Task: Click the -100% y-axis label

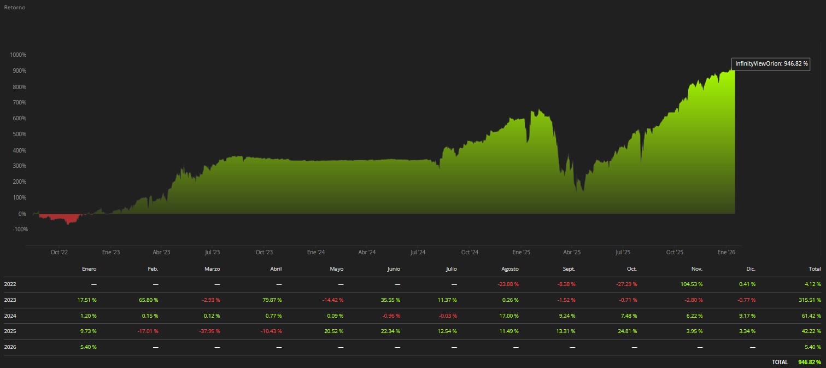Action: (x=18, y=230)
